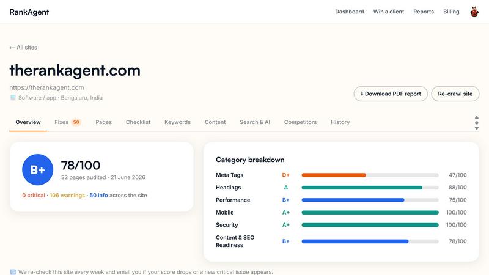Click the Category breakdown heading
The image size is (489, 275).
(x=250, y=159)
